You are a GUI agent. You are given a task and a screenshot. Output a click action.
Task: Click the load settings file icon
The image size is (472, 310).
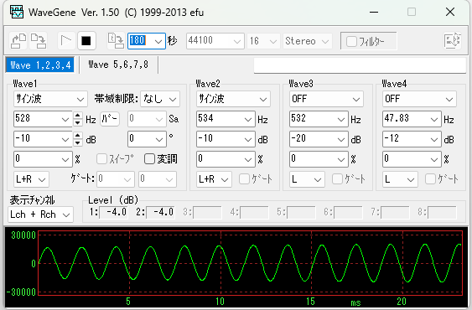click(x=18, y=40)
